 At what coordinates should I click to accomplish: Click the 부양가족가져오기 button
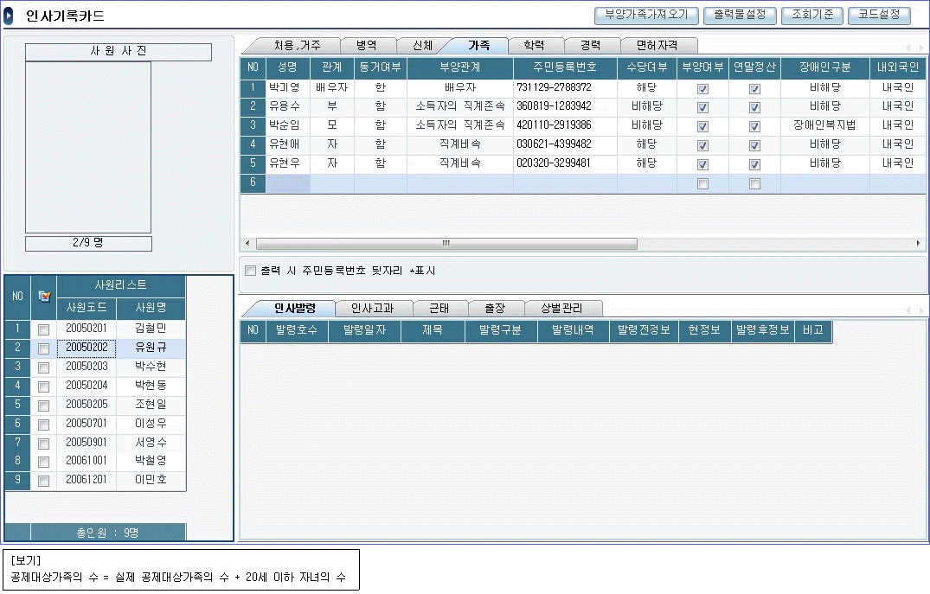click(x=647, y=15)
